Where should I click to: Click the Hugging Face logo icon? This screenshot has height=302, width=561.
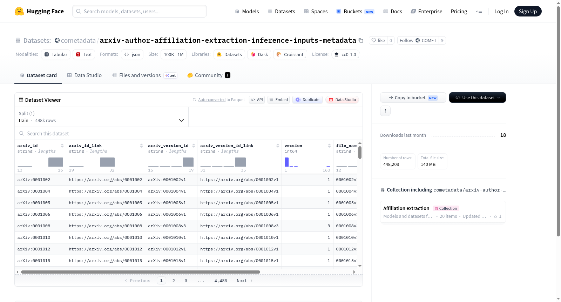[x=19, y=11]
